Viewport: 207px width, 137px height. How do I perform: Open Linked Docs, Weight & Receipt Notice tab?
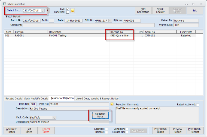point(97,98)
